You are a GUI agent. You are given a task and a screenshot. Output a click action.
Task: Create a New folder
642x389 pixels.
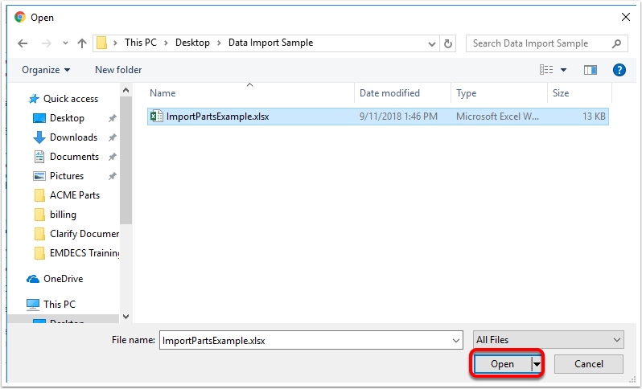(118, 70)
